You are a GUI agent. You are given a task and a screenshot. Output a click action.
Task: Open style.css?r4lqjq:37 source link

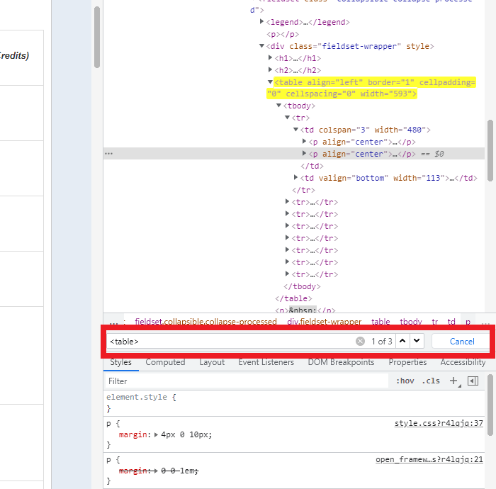tap(439, 423)
